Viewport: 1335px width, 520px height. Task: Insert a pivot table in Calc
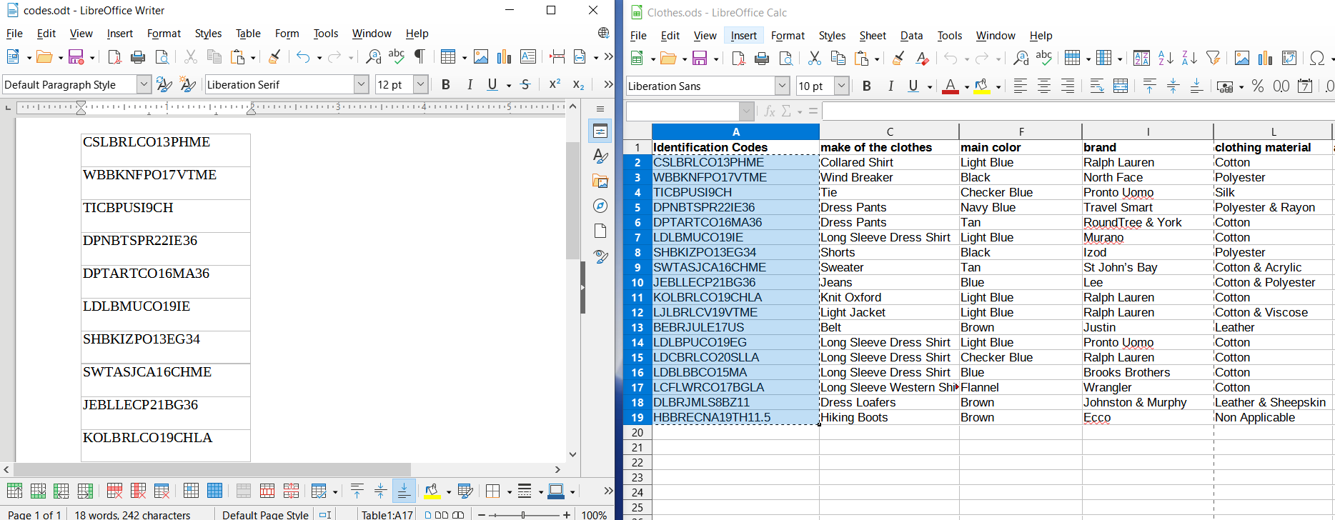1289,59
